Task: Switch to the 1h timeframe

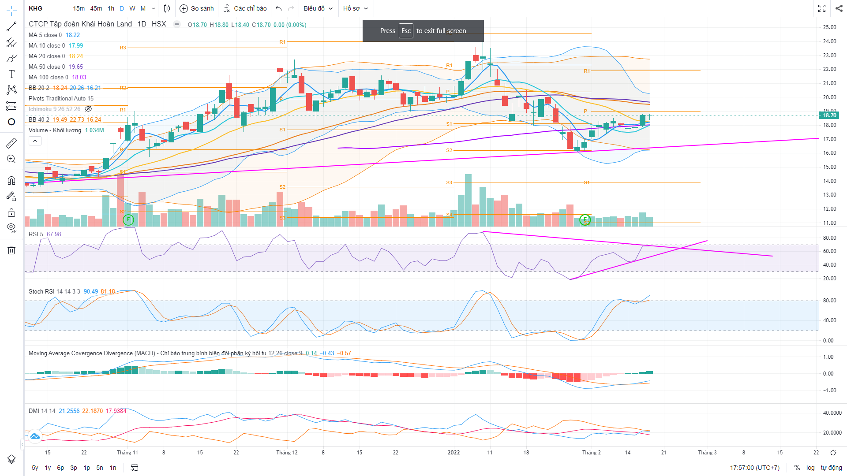Action: coord(111,8)
